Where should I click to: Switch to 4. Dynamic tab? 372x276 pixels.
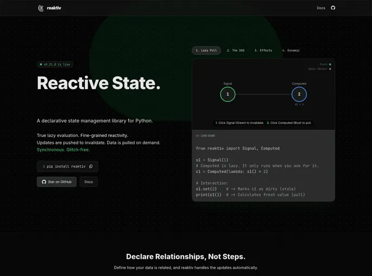[291, 50]
